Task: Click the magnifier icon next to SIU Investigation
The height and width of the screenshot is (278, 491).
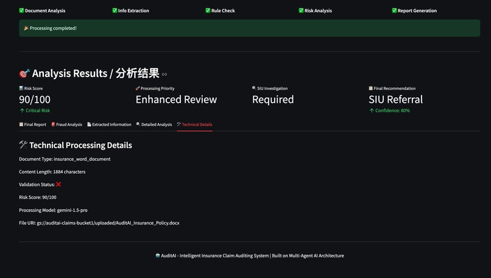Action: click(254, 88)
